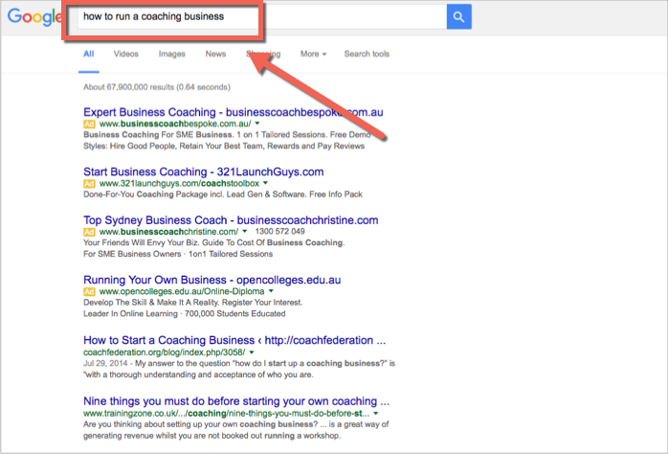Click green URL www.opencolleges.edu.au/Online-Diploma
Viewport: 668px width, 454px height.
click(182, 291)
